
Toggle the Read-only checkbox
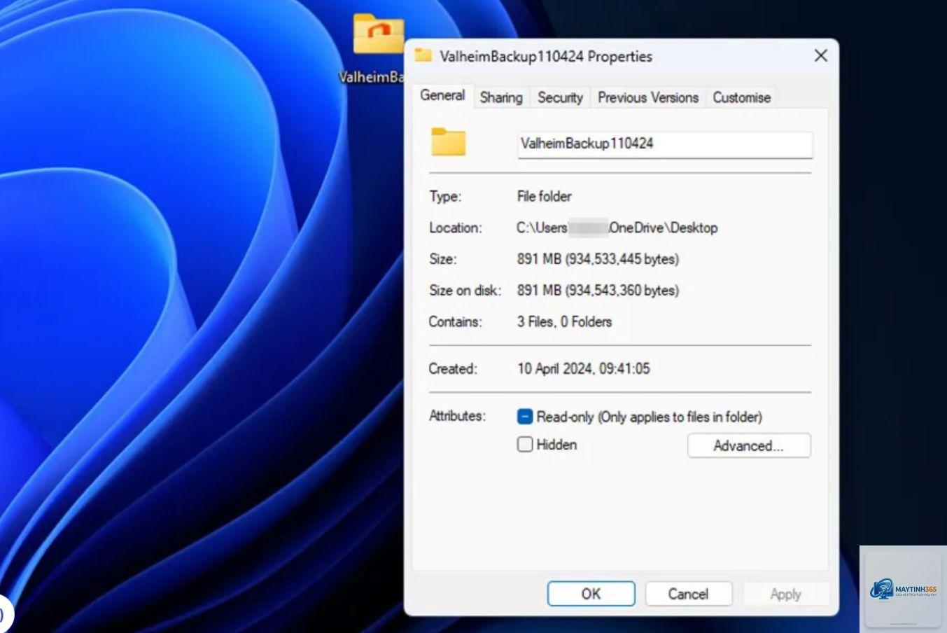525,417
